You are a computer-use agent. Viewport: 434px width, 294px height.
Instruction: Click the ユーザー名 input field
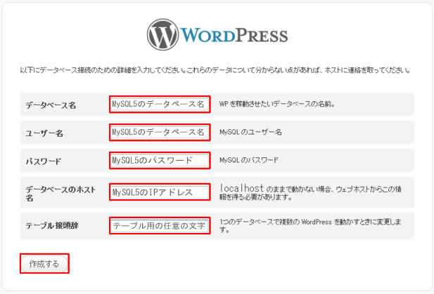160,132
